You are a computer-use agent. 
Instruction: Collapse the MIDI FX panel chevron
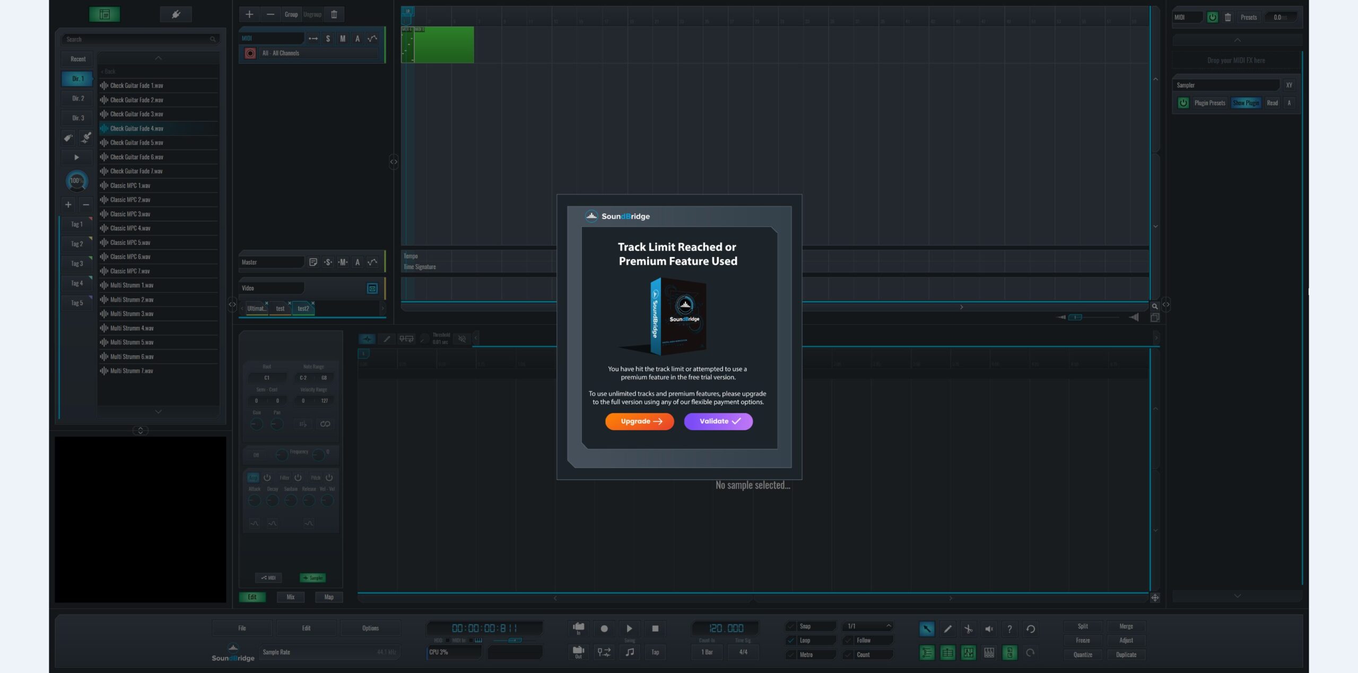(1237, 40)
